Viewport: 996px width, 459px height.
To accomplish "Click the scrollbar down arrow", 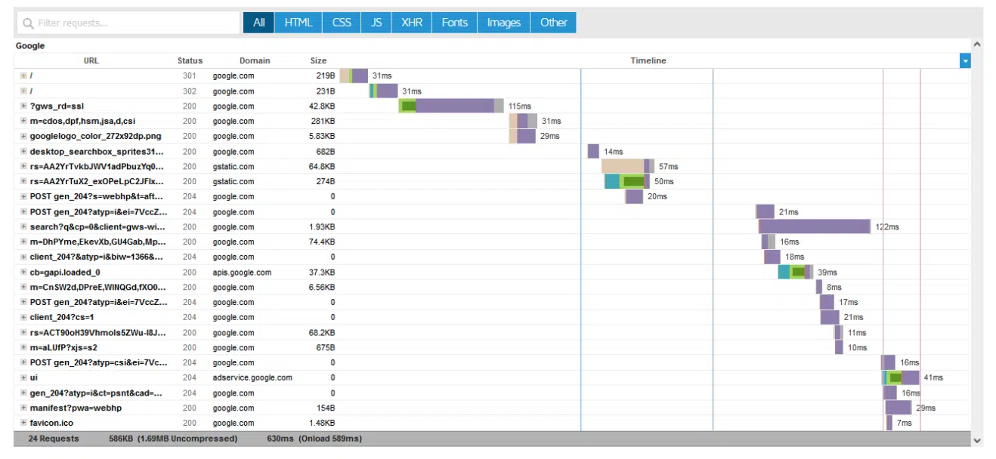I will tap(976, 440).
